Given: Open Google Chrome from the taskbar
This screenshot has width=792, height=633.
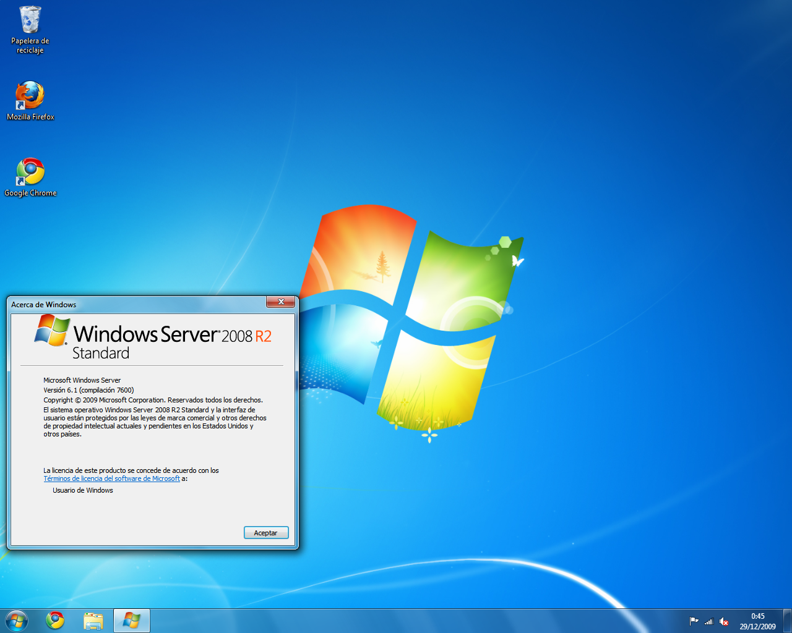Looking at the screenshot, I should coord(55,620).
